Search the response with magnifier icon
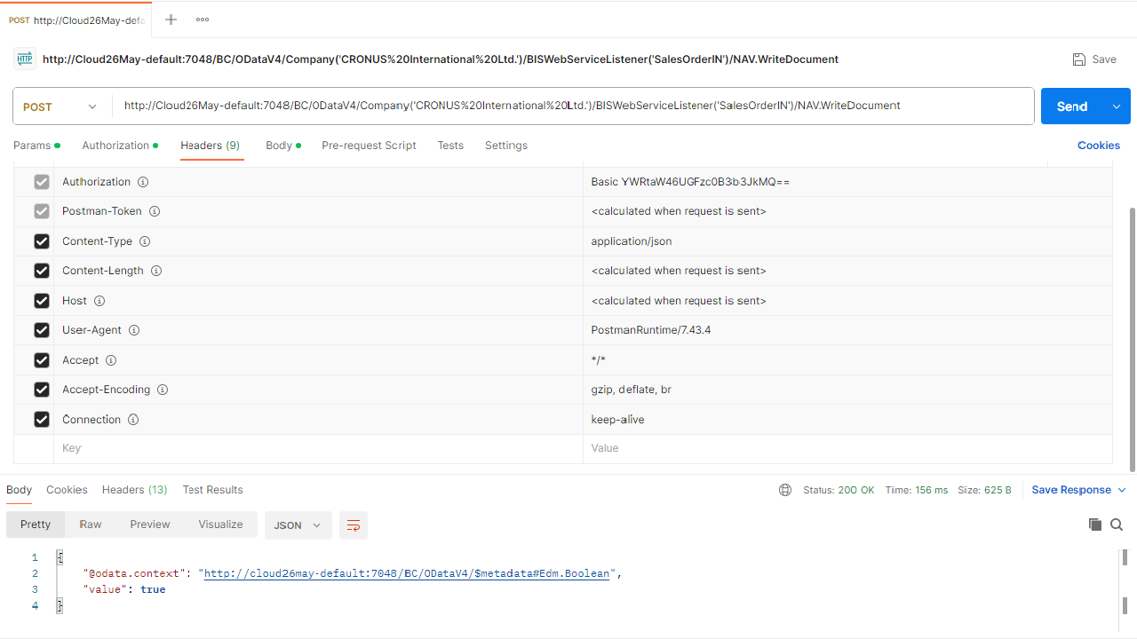Image resolution: width=1137 pixels, height=639 pixels. point(1117,525)
